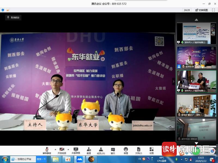Move down the participant list using the down arrow
218x163 pixels.
pos(196,143)
